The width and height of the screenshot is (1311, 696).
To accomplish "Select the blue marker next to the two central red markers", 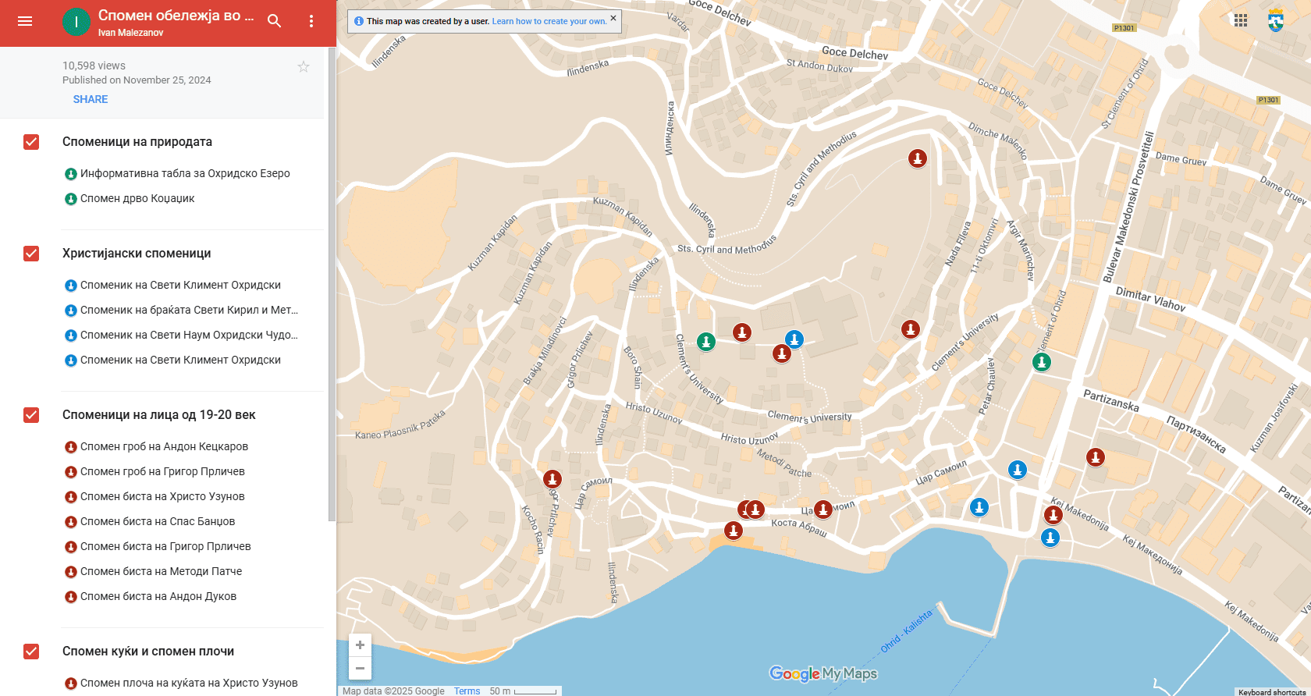I will pos(794,339).
